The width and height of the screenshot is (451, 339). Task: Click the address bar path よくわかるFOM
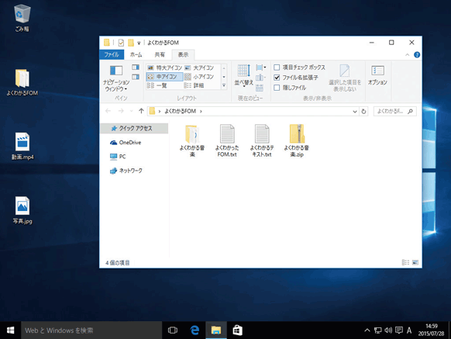[x=180, y=111]
